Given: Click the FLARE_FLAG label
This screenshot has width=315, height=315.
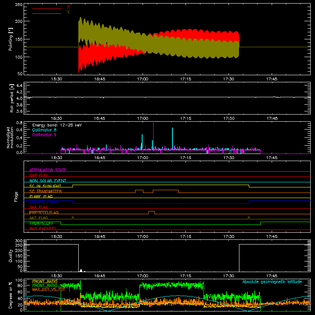Looking at the screenshot, I should point(41,196).
